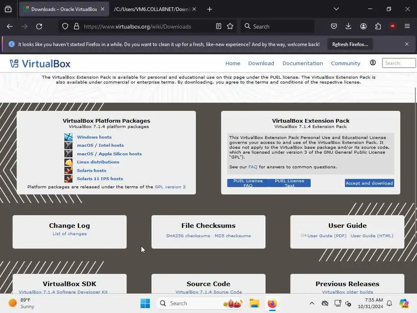Open the Download menu item
The height and width of the screenshot is (313, 417).
261,63
